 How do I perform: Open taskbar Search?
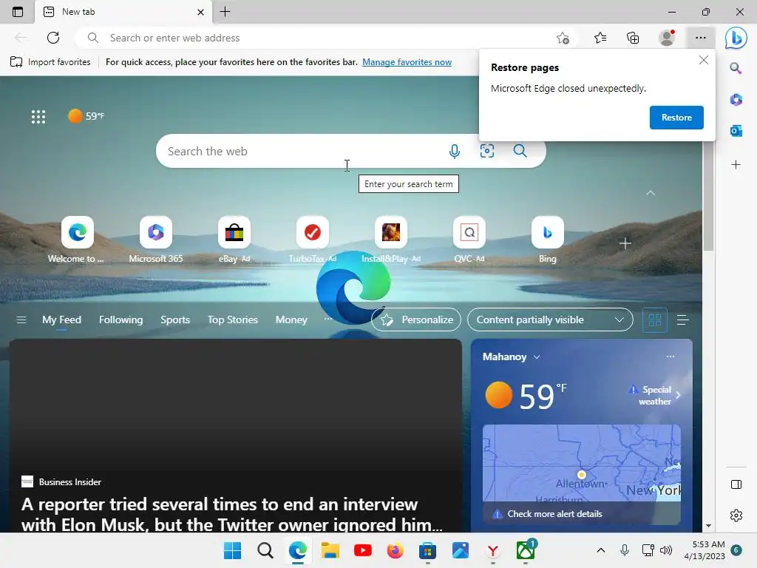[265, 550]
